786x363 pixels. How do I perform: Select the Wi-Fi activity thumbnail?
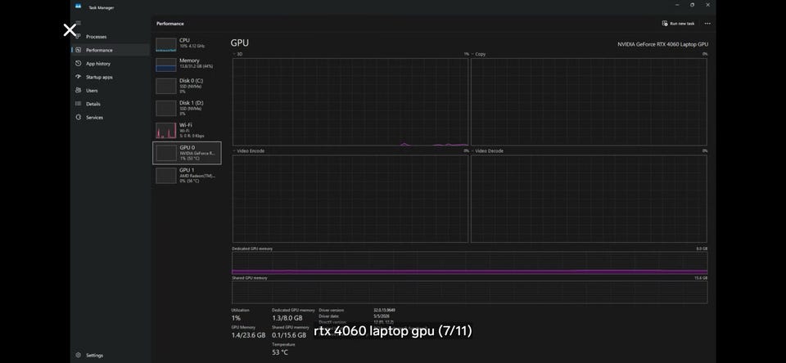tap(166, 130)
